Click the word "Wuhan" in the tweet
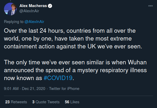Viewport: 157px width, 108px height. (x=137, y=62)
